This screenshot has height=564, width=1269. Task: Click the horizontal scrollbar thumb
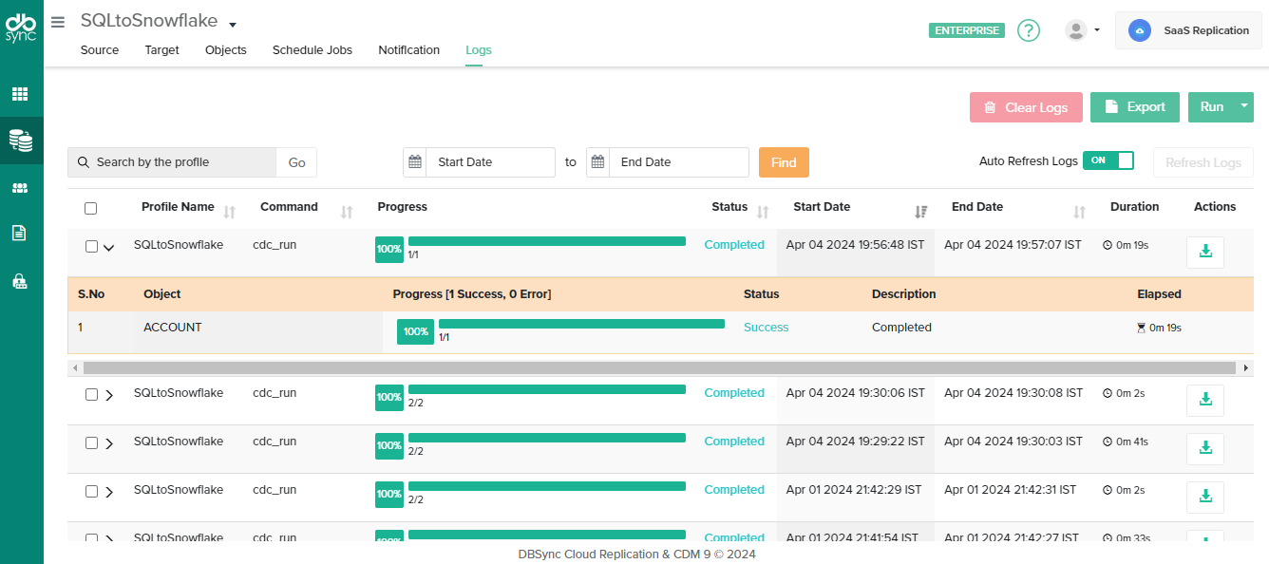659,367
